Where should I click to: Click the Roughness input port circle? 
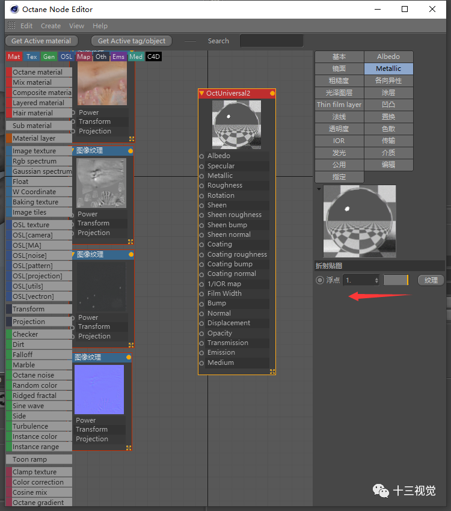201,186
